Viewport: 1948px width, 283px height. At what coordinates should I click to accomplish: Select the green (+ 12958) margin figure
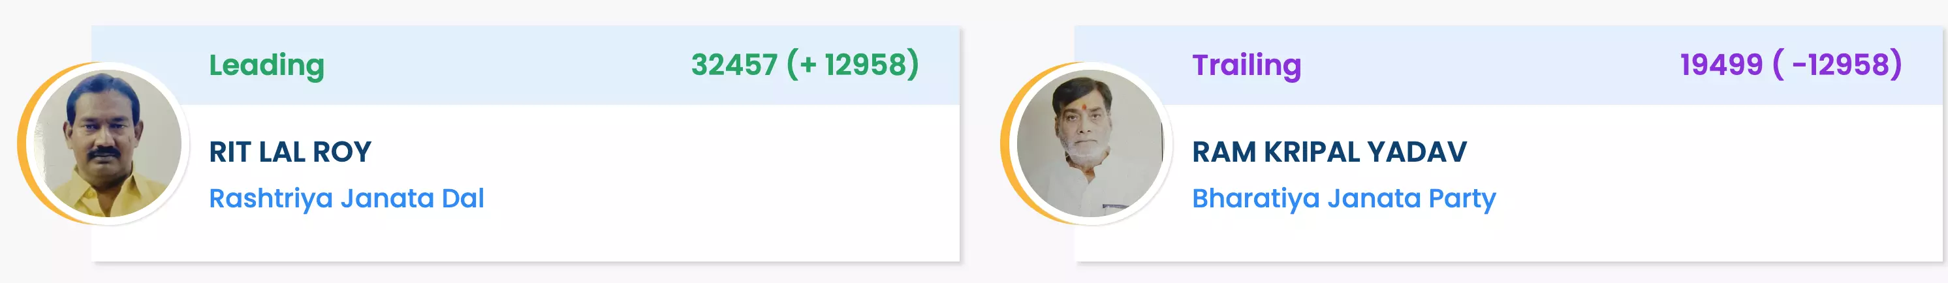(853, 65)
